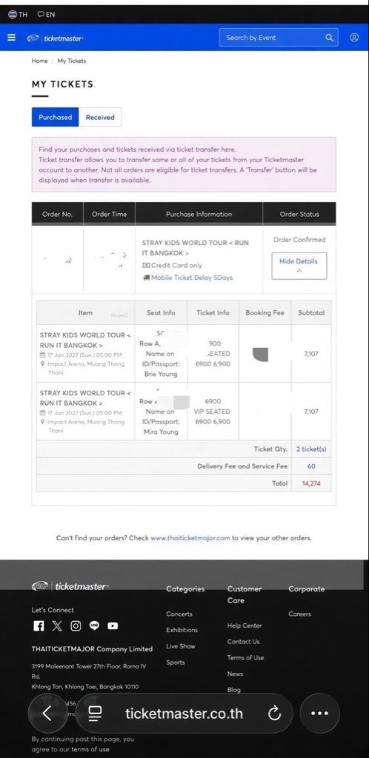Click the Home breadcrumb
The width and height of the screenshot is (369, 758).
click(40, 61)
